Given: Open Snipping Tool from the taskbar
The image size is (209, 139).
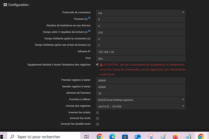Looking at the screenshot, I should pyautogui.click(x=150, y=137).
